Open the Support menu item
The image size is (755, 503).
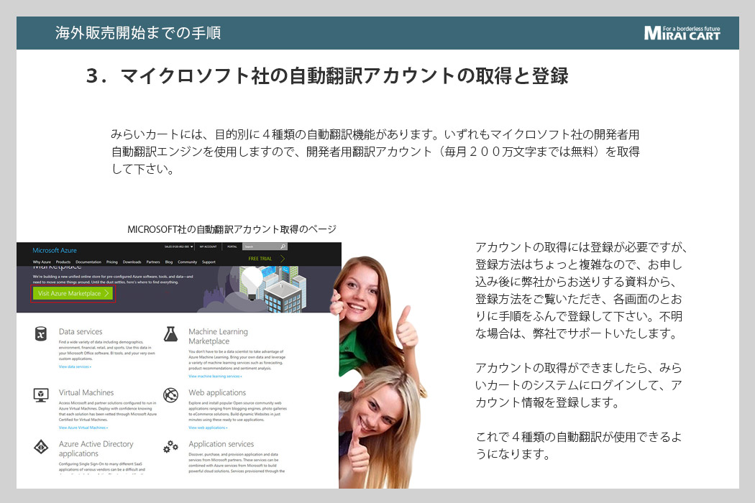click(209, 262)
